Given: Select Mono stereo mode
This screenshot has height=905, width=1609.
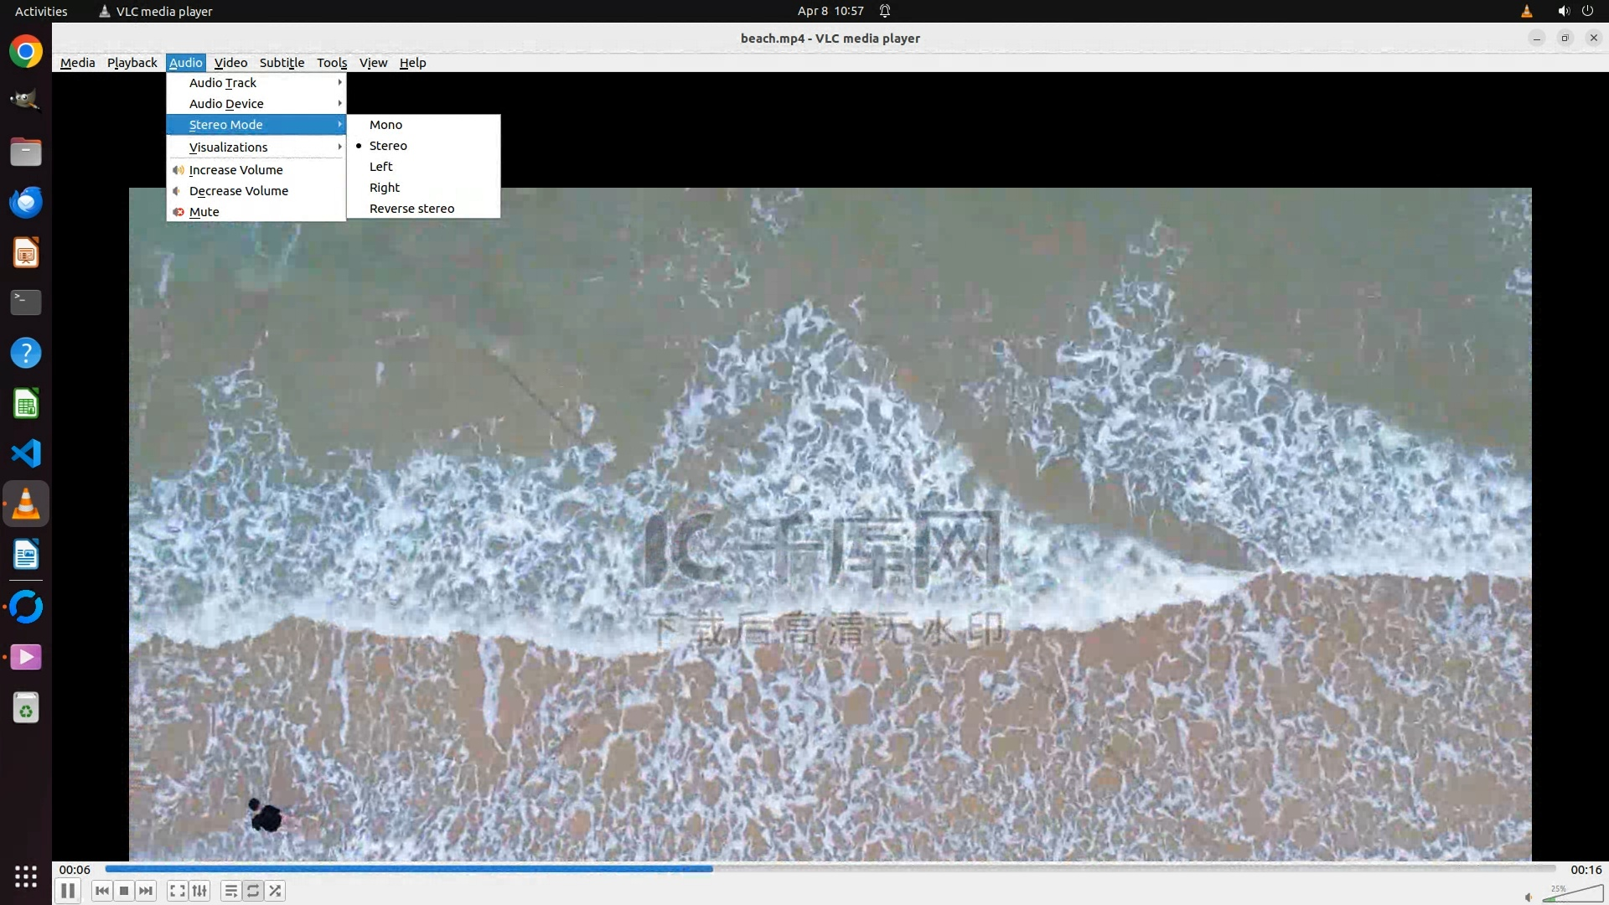Looking at the screenshot, I should (385, 125).
